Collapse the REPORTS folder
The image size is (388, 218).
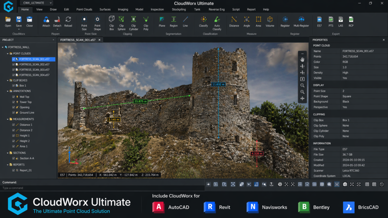(8, 165)
